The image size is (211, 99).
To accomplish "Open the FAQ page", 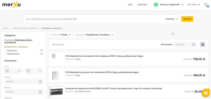I will click(130, 5).
